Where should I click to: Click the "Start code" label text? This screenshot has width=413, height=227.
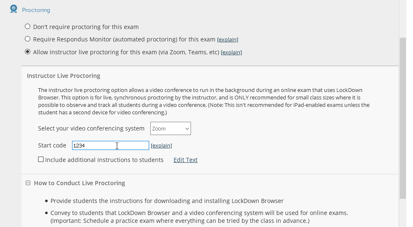point(52,145)
